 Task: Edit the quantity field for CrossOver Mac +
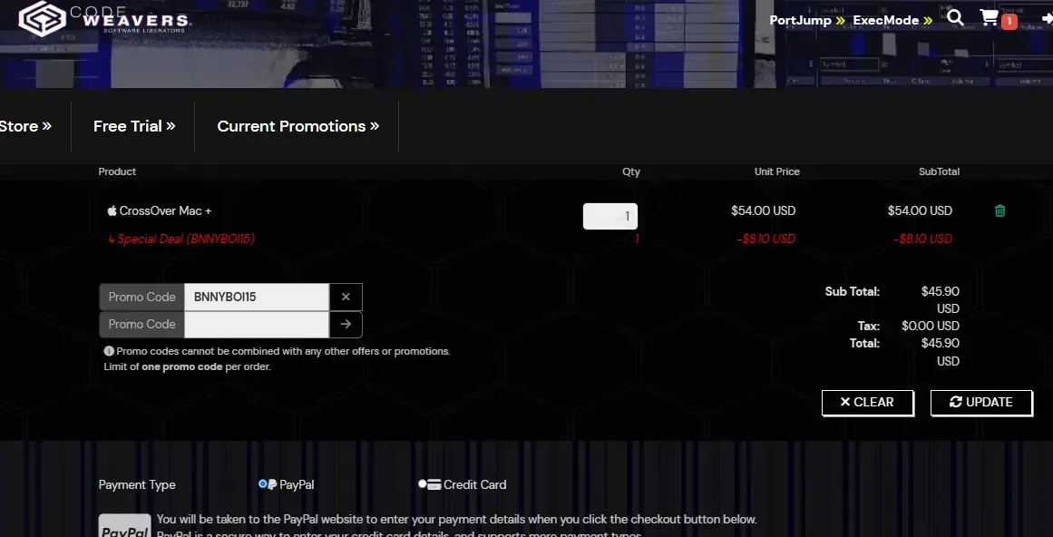click(x=609, y=216)
